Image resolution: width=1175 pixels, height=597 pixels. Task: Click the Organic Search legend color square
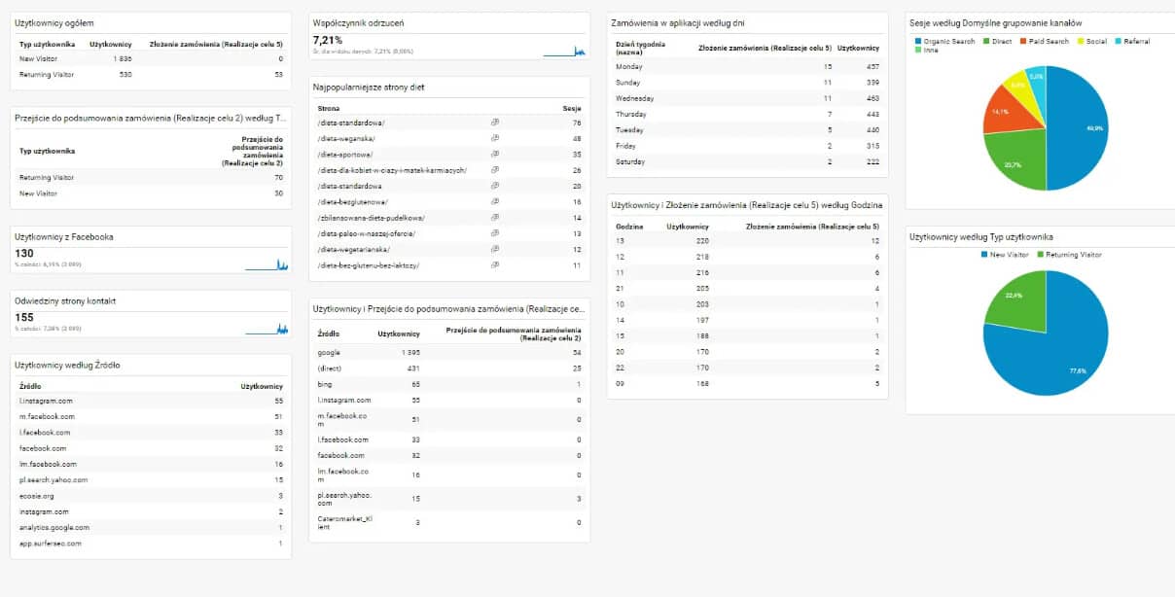click(x=918, y=42)
